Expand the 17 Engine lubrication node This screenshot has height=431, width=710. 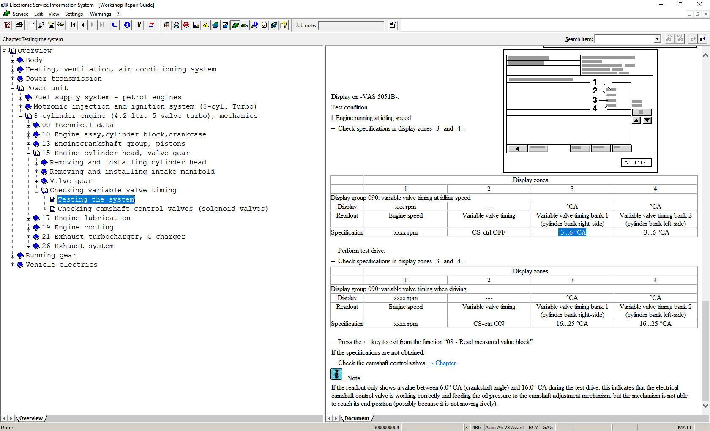28,218
